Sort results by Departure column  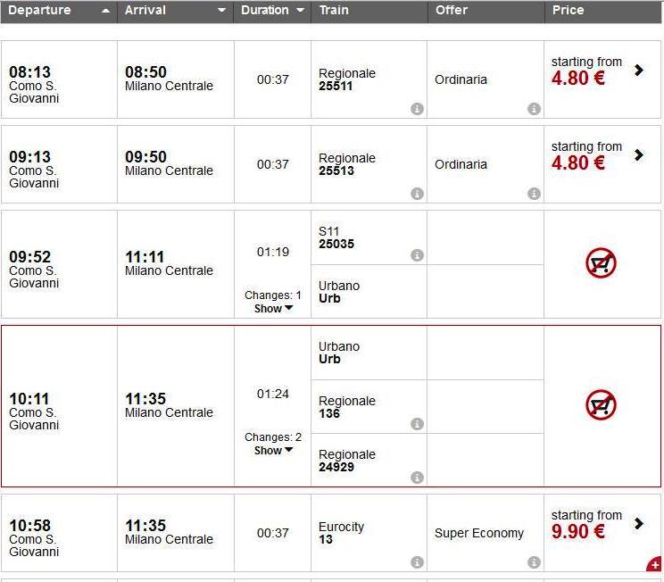[x=58, y=11]
